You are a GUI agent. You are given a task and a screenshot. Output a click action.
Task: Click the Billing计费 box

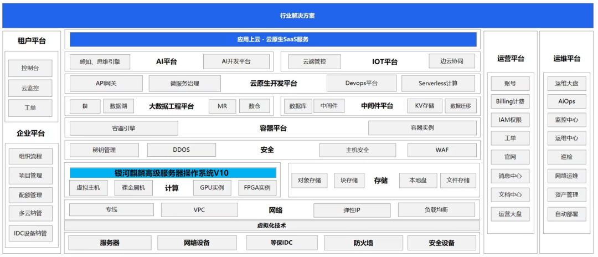pos(510,101)
